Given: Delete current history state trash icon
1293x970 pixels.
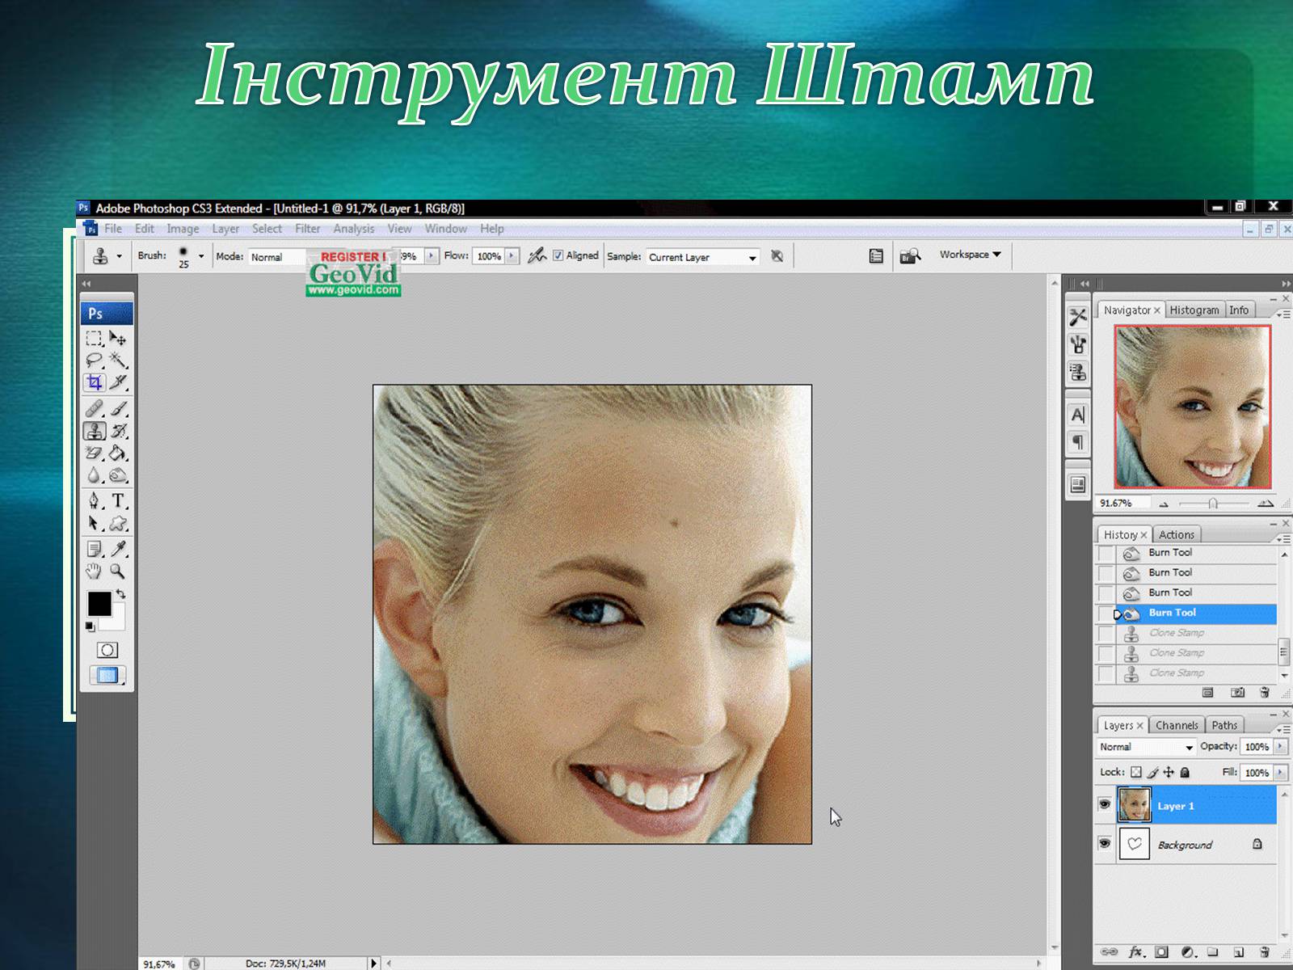Looking at the screenshot, I should [1265, 693].
